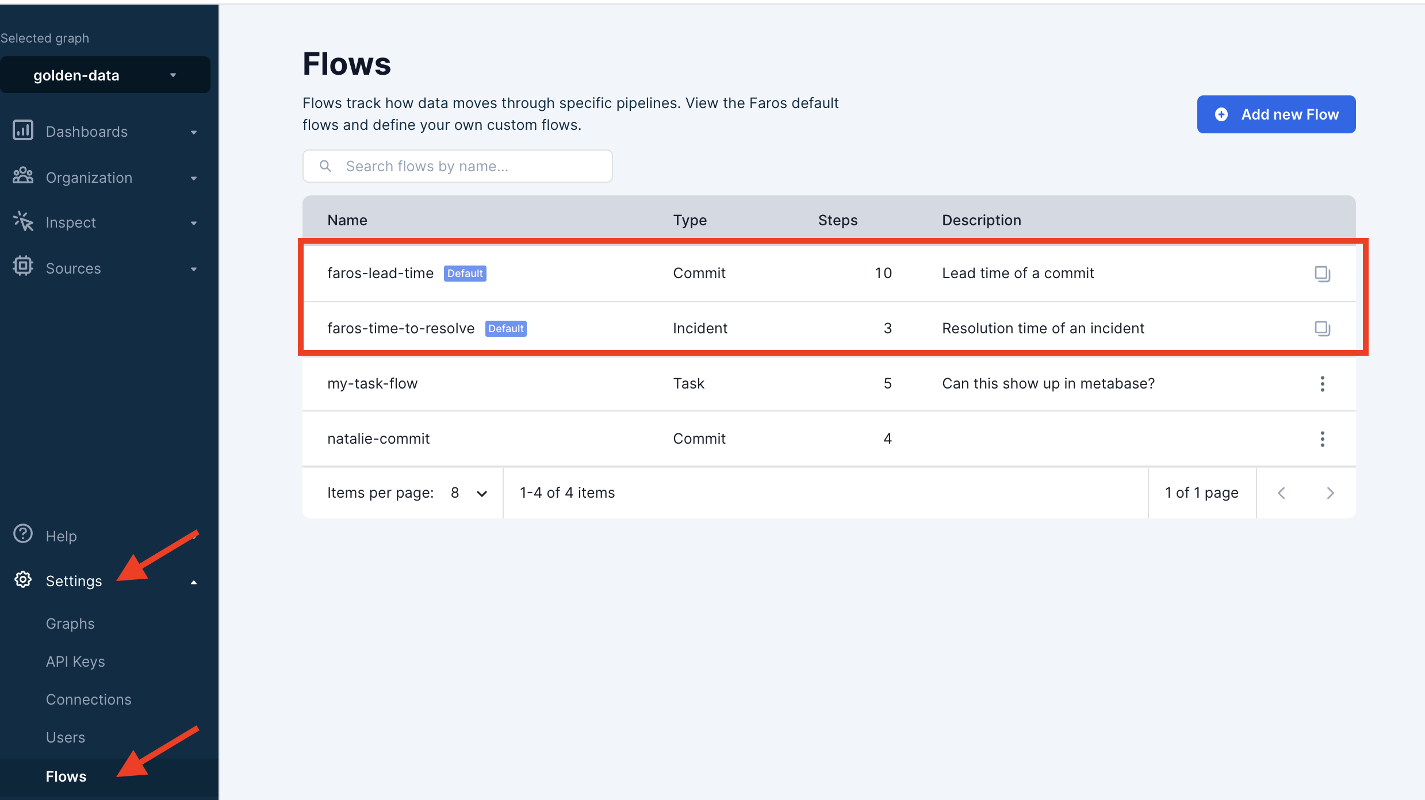Click copy icon for faros-time-to-resolve flow

1322,328
